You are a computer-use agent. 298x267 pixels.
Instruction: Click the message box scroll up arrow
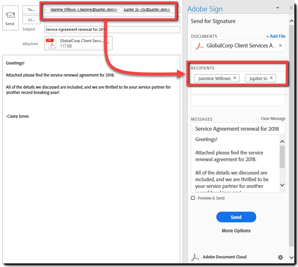click(x=282, y=142)
